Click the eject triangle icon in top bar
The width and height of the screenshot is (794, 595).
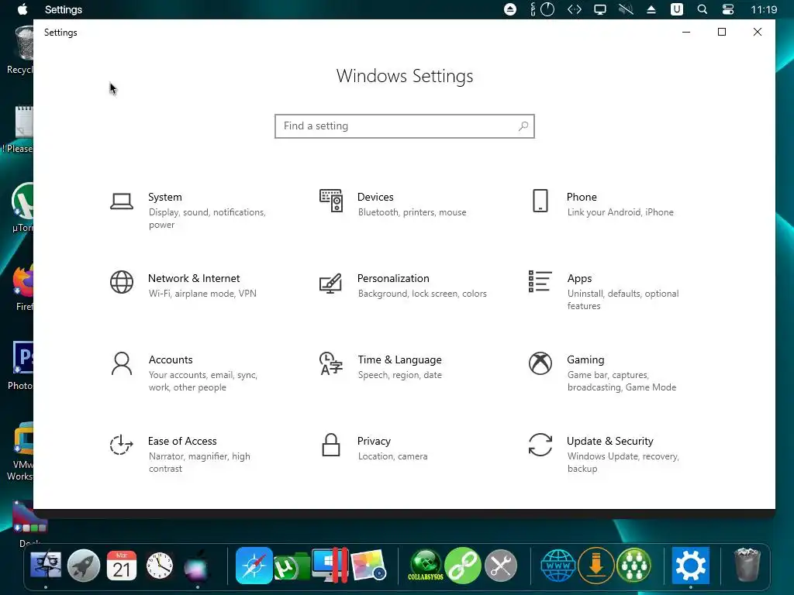(x=651, y=9)
